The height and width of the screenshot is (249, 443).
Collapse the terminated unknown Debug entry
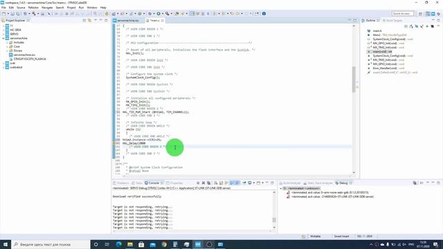(281, 188)
